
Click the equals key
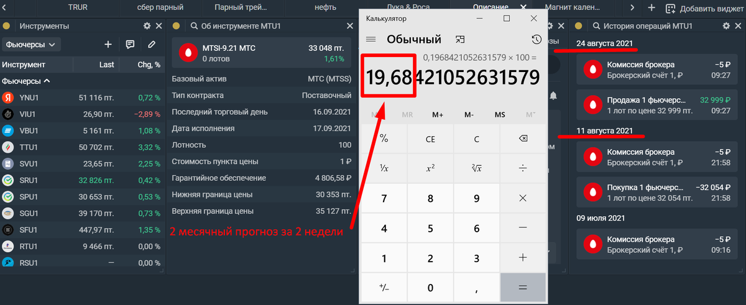pos(523,288)
